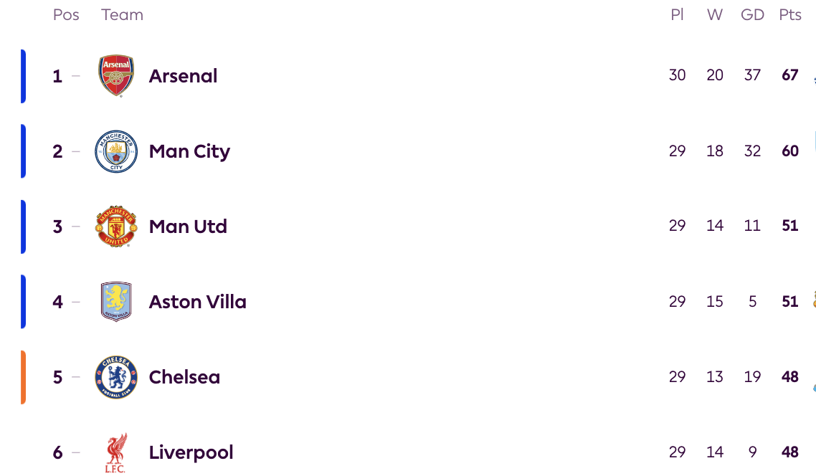Click the Man City club badge
This screenshot has height=476, width=816.
click(116, 151)
